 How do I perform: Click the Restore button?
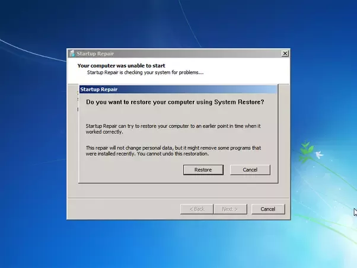203,170
